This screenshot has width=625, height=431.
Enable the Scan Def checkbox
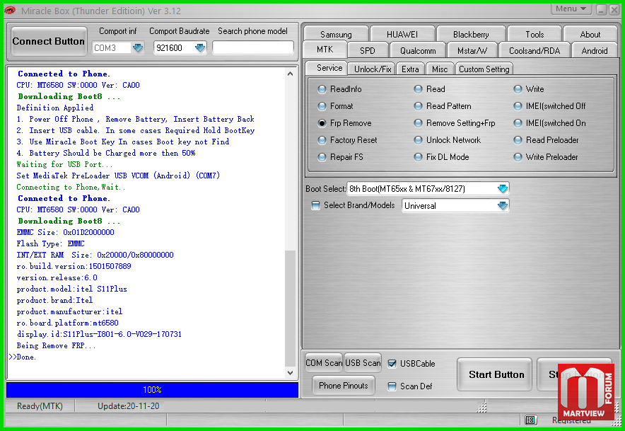[x=392, y=386]
